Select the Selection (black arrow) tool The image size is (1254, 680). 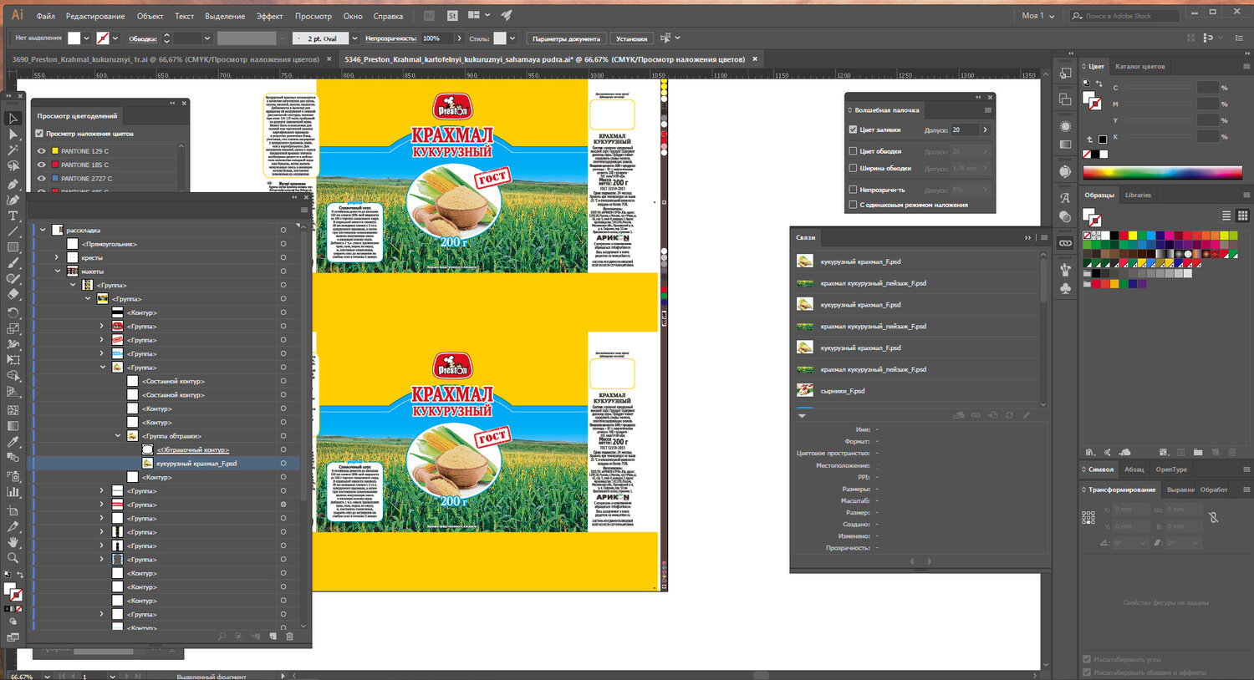(x=13, y=119)
